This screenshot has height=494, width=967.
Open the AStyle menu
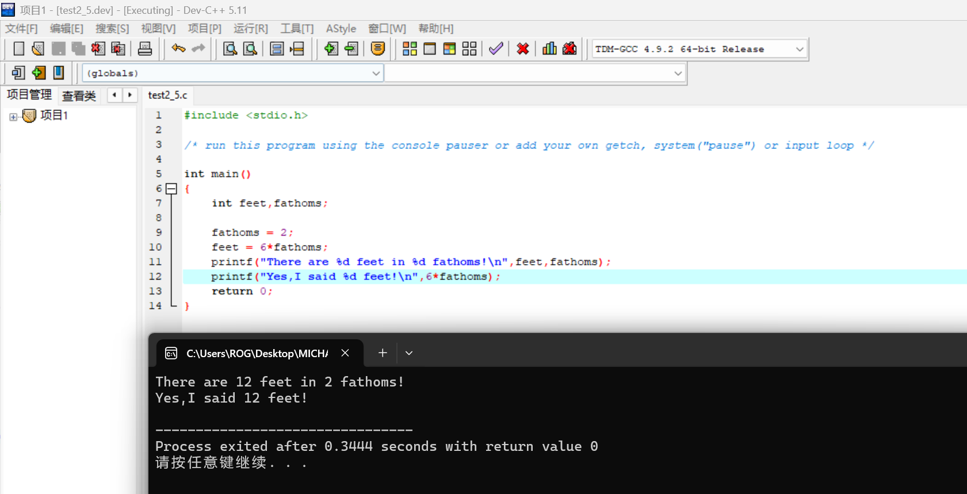click(x=341, y=29)
